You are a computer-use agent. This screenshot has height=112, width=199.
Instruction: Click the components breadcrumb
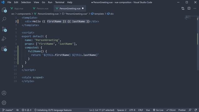(x=24, y=14)
